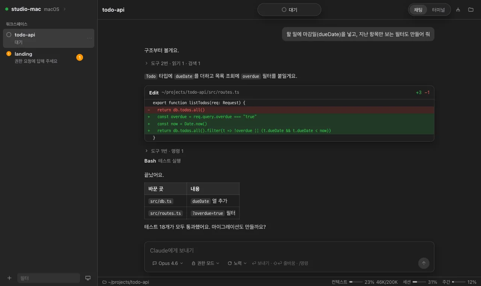Click the send arrow button
The image size is (481, 286).
coord(424,263)
